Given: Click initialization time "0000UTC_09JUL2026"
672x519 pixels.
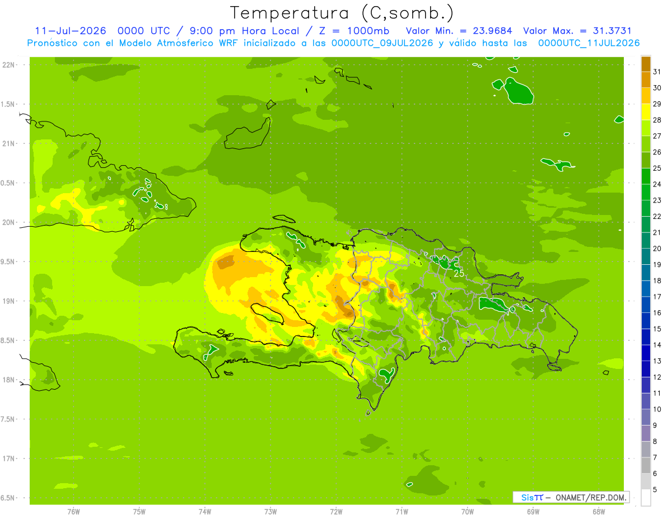Looking at the screenshot, I should tap(382, 43).
